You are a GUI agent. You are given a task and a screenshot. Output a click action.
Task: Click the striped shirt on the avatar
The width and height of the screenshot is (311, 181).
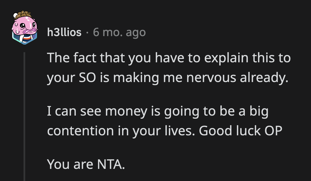click(24, 37)
